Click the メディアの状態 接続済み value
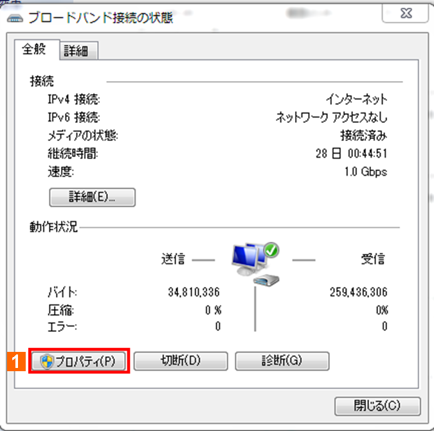 coord(363,136)
